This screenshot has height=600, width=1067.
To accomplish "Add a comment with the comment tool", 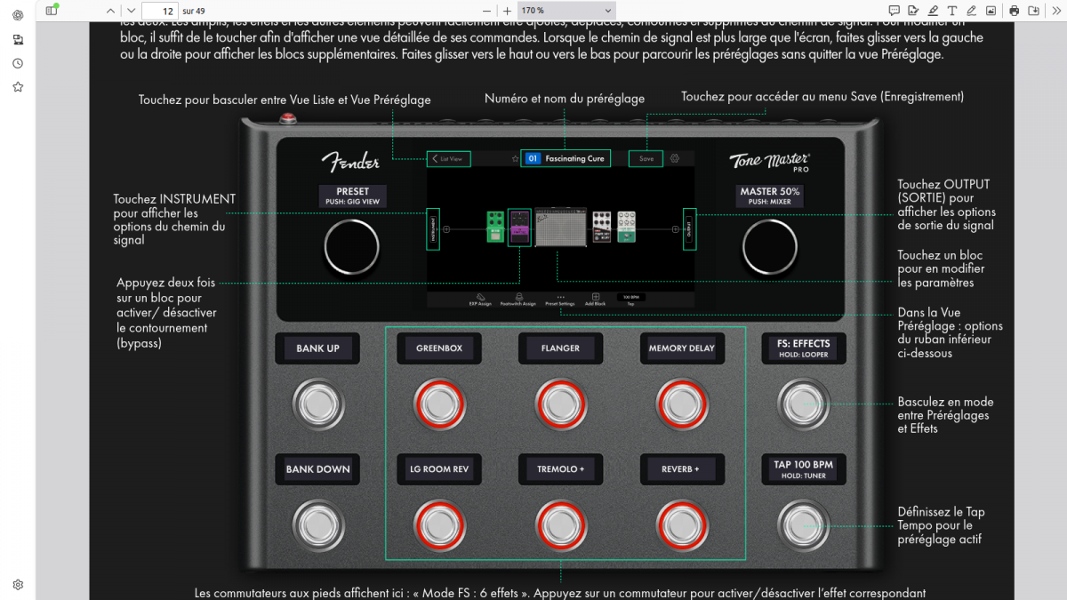I will [894, 11].
